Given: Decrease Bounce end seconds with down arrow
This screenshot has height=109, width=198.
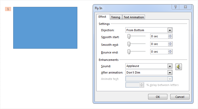Looking at the screenshot, I should [x=170, y=53].
